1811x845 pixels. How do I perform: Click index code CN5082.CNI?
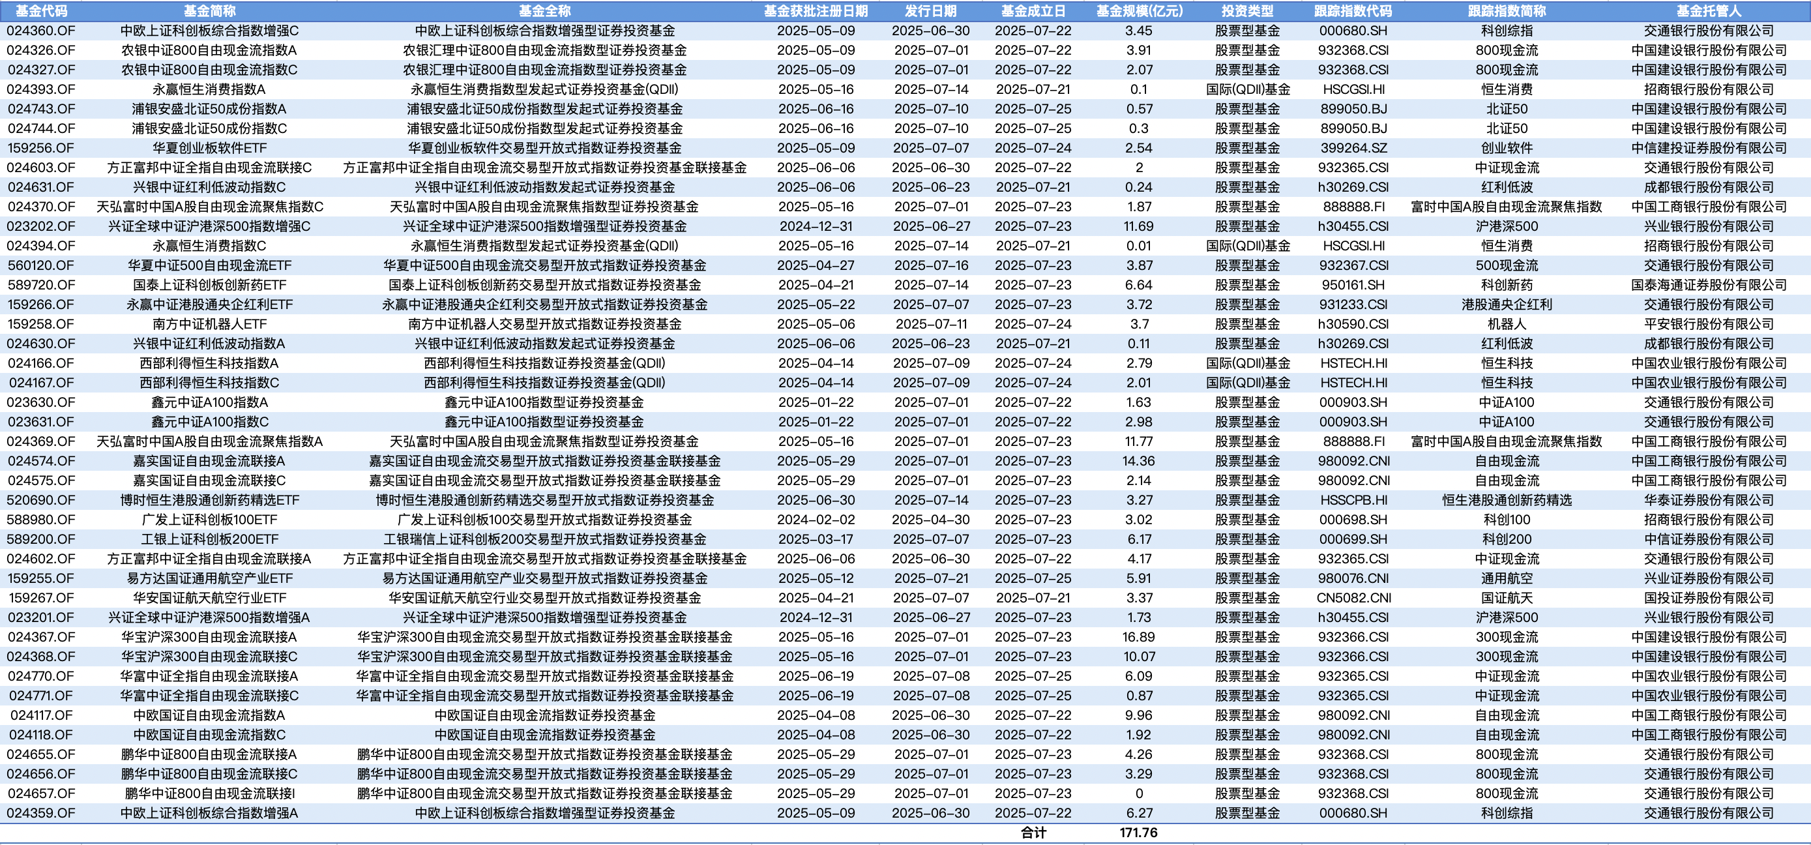pyautogui.click(x=1353, y=597)
